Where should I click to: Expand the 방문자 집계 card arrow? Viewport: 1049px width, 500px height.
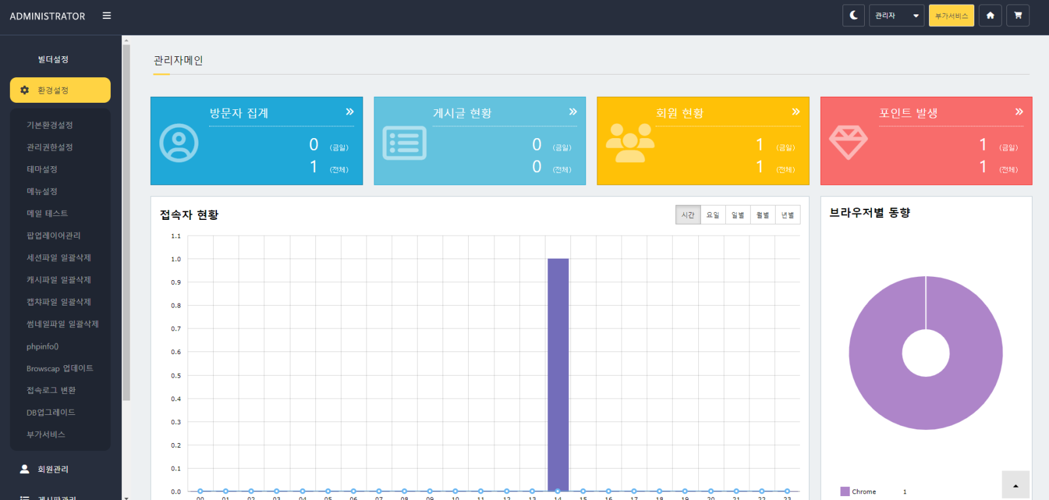tap(349, 112)
